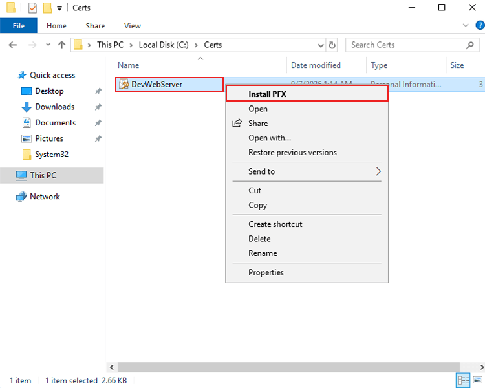Click the horizontal scrollbar track
This screenshot has height=388, width=485.
click(288, 367)
